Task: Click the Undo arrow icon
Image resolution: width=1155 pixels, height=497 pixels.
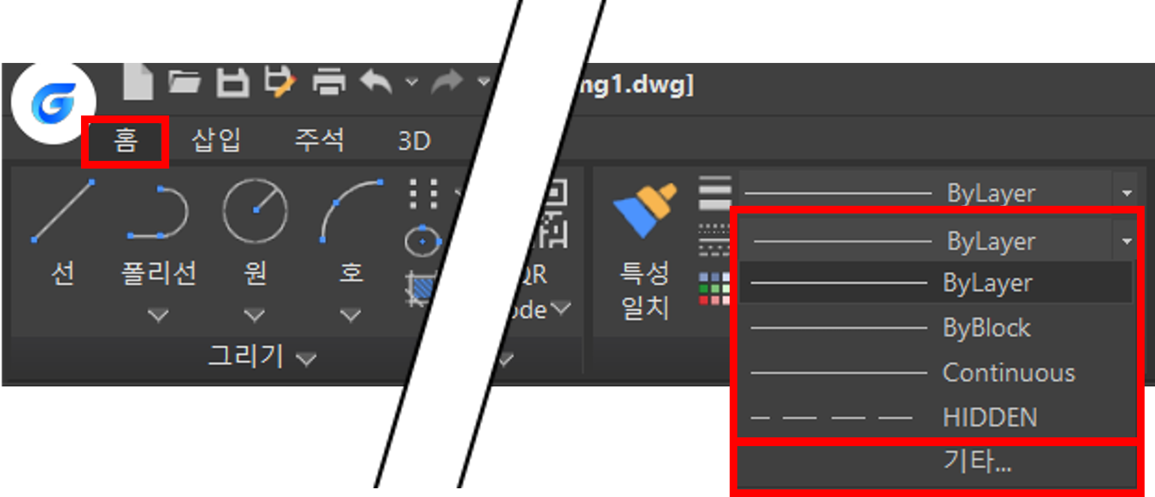Action: [x=376, y=82]
